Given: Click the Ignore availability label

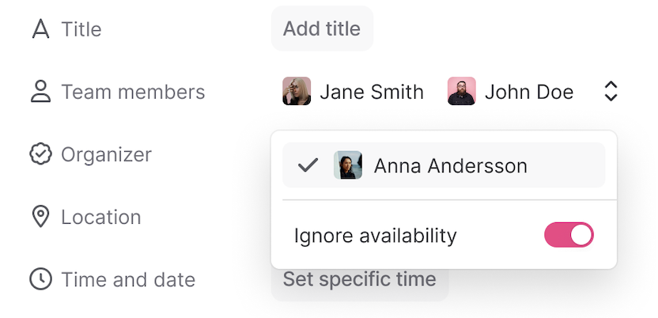Looking at the screenshot, I should [375, 235].
